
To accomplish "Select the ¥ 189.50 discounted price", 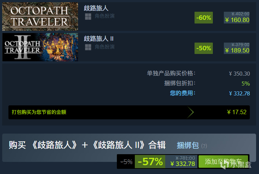I will point(237,51).
